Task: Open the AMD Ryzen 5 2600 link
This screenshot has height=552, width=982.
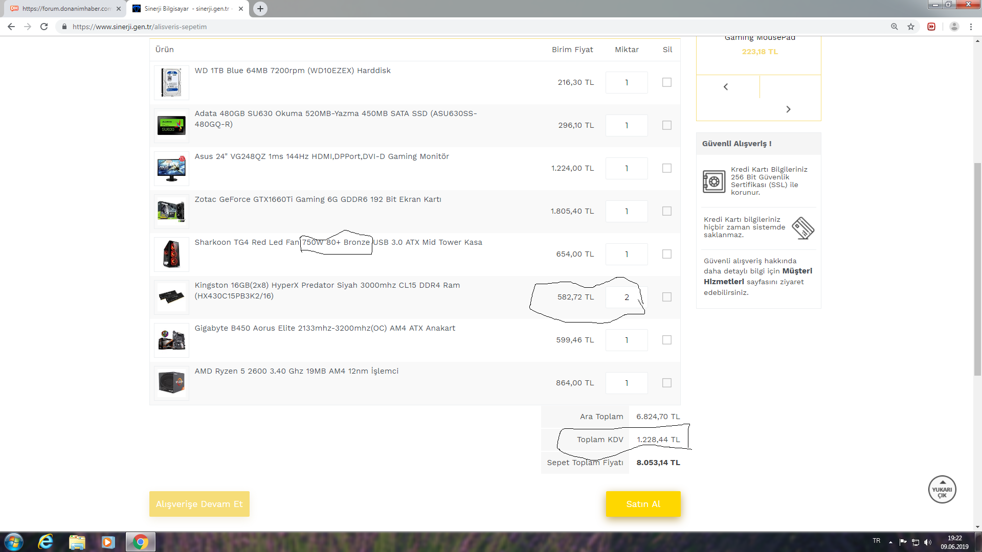Action: pos(297,371)
